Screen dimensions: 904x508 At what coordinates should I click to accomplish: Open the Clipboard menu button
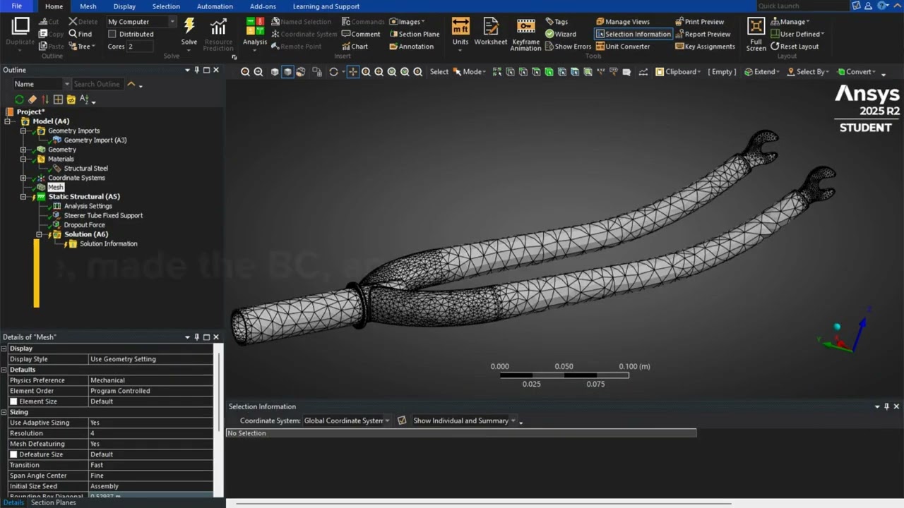click(678, 72)
